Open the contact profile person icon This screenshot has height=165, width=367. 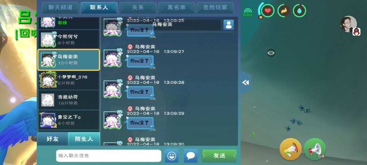[228, 25]
